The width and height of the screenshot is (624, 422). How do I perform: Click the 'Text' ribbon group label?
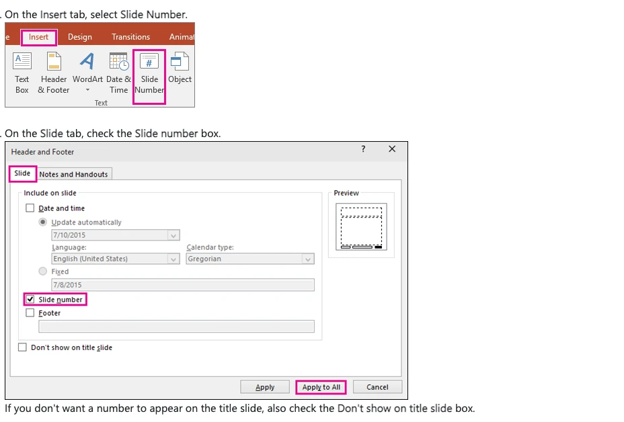pyautogui.click(x=101, y=103)
